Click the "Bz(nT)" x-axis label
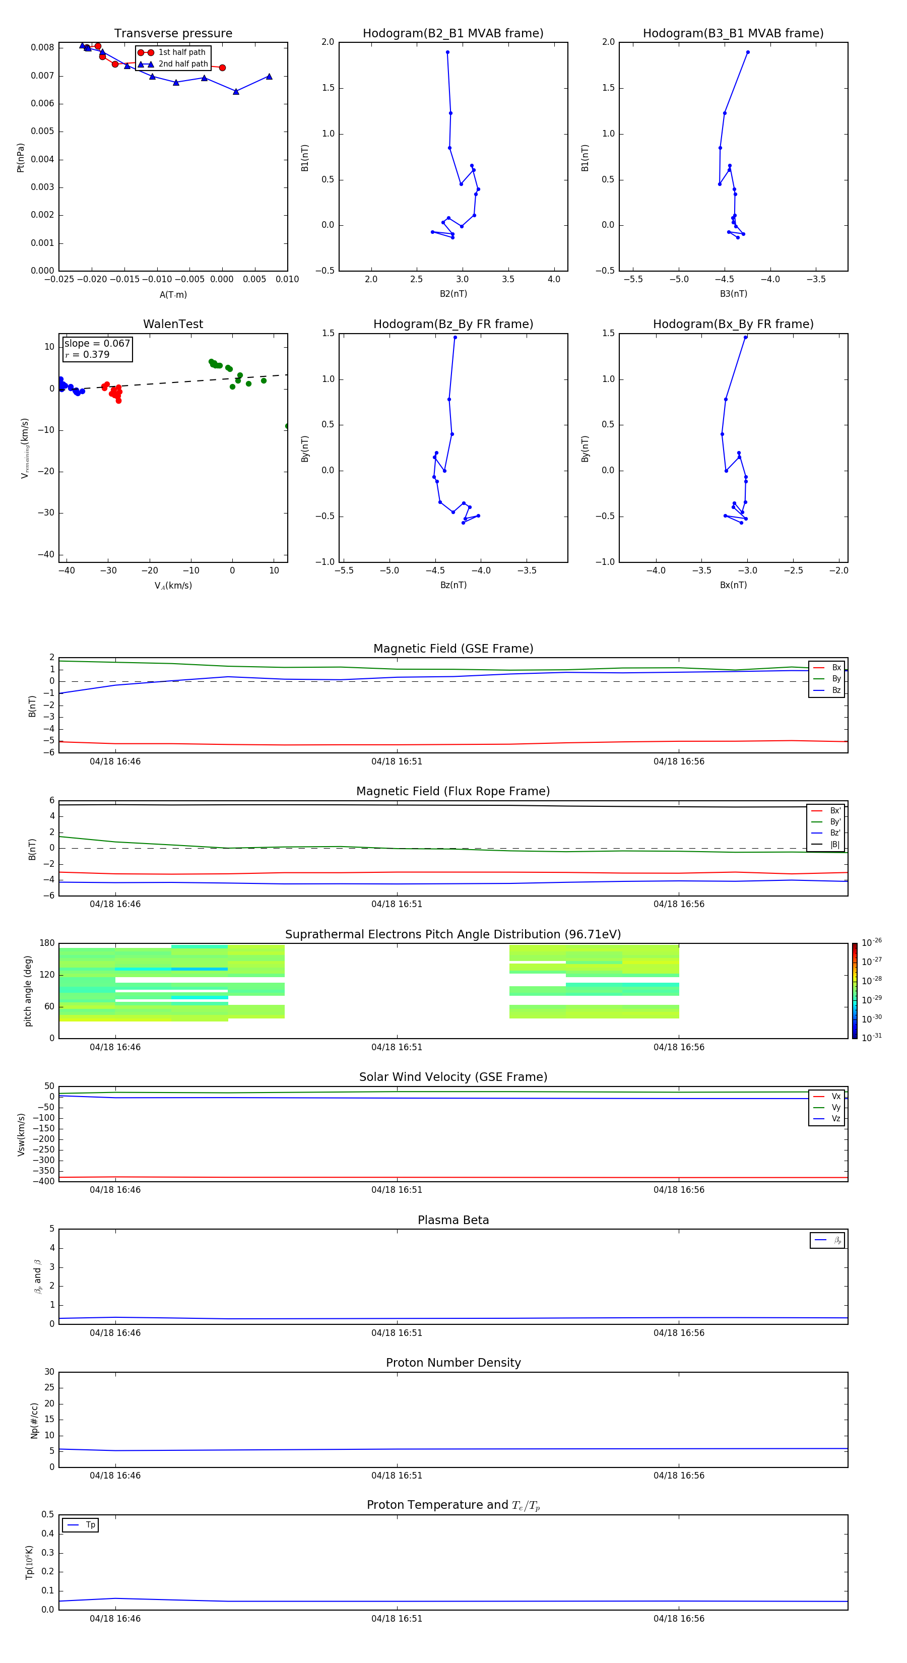Screen dimensions: 907x1663 [x=453, y=585]
